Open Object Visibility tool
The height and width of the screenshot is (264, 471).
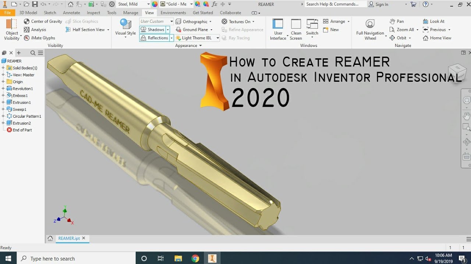(x=12, y=29)
